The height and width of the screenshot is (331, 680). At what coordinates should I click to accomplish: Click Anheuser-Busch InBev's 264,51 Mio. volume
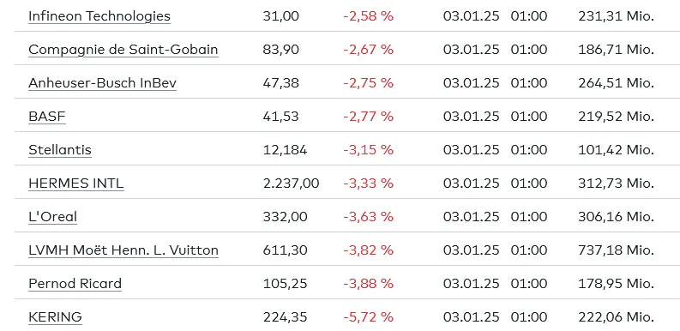(616, 83)
